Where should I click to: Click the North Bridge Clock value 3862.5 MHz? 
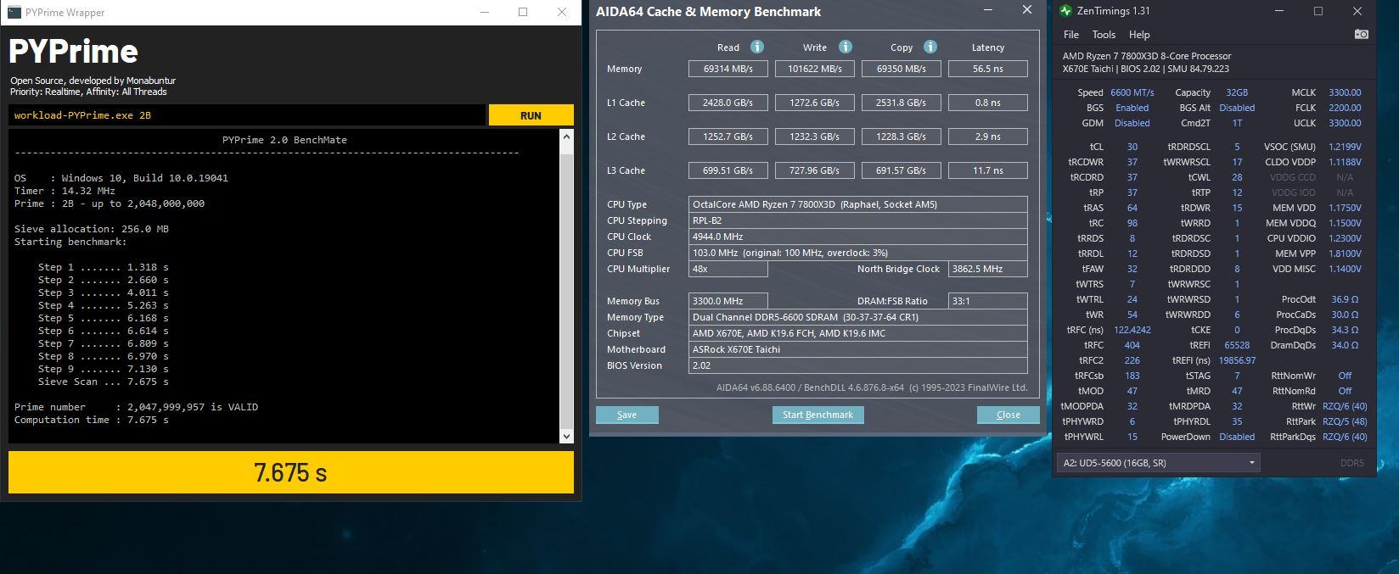988,269
